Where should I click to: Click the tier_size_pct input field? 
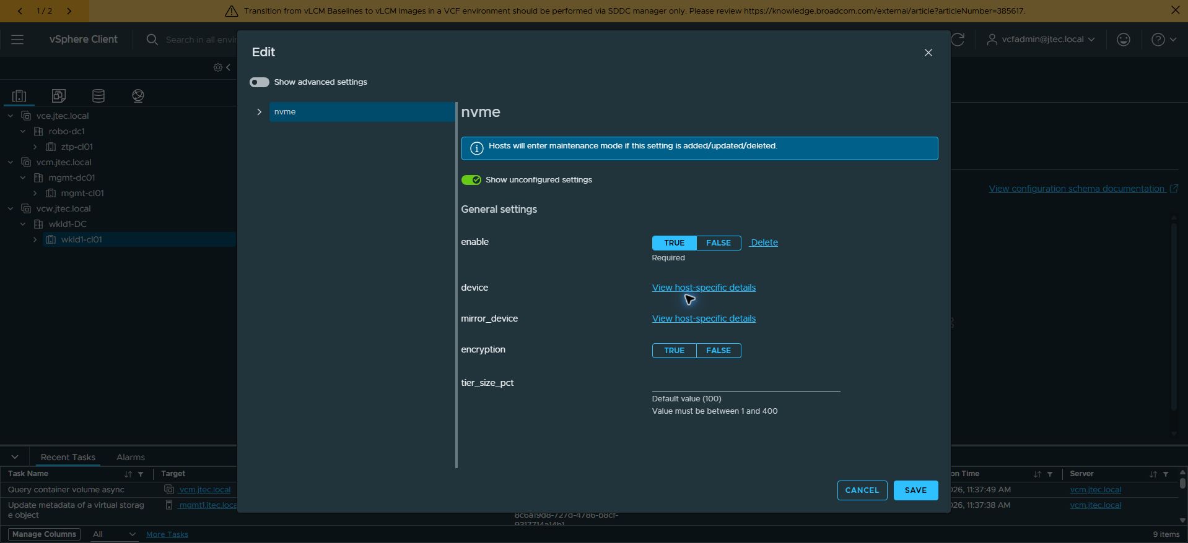746,383
